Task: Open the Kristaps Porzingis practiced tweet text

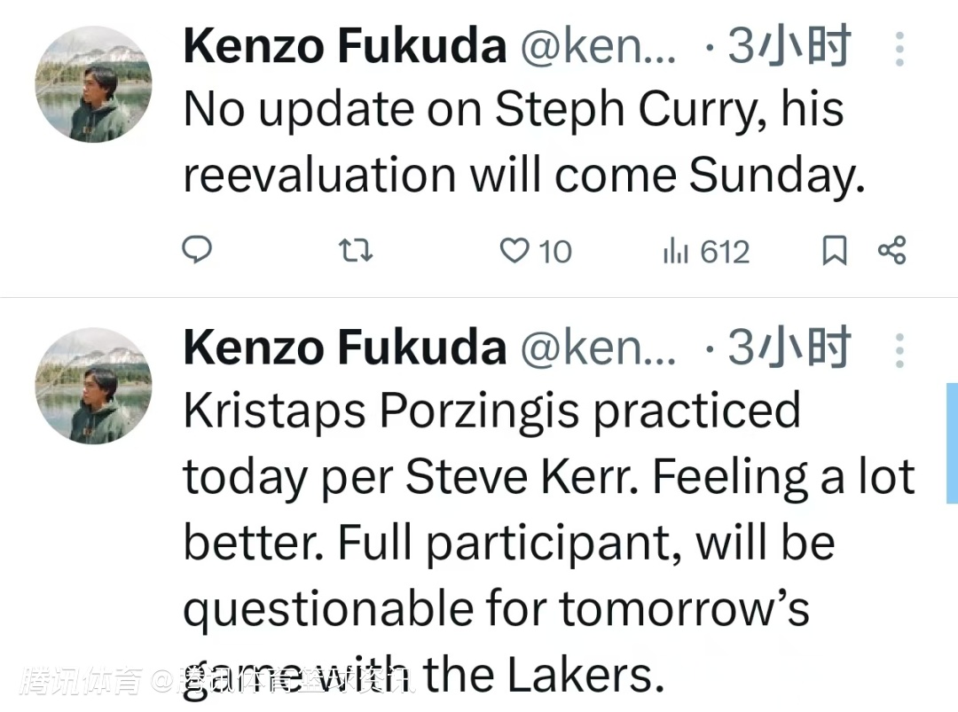Action: coord(532,510)
